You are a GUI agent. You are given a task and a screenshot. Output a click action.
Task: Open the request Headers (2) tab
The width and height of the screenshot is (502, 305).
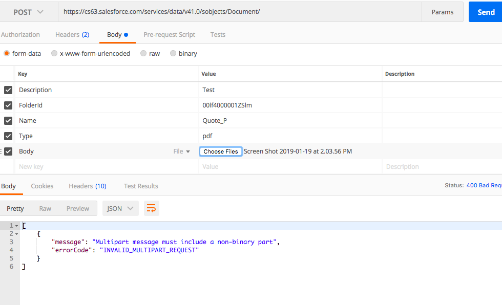pos(72,35)
